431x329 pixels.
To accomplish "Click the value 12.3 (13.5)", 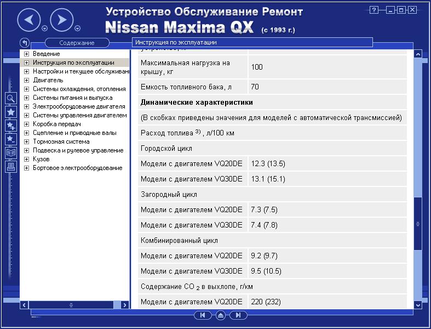I will 268,164.
